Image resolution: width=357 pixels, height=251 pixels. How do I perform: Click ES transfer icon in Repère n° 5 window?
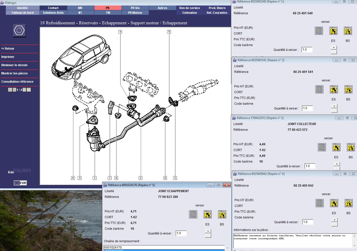(x=207, y=214)
